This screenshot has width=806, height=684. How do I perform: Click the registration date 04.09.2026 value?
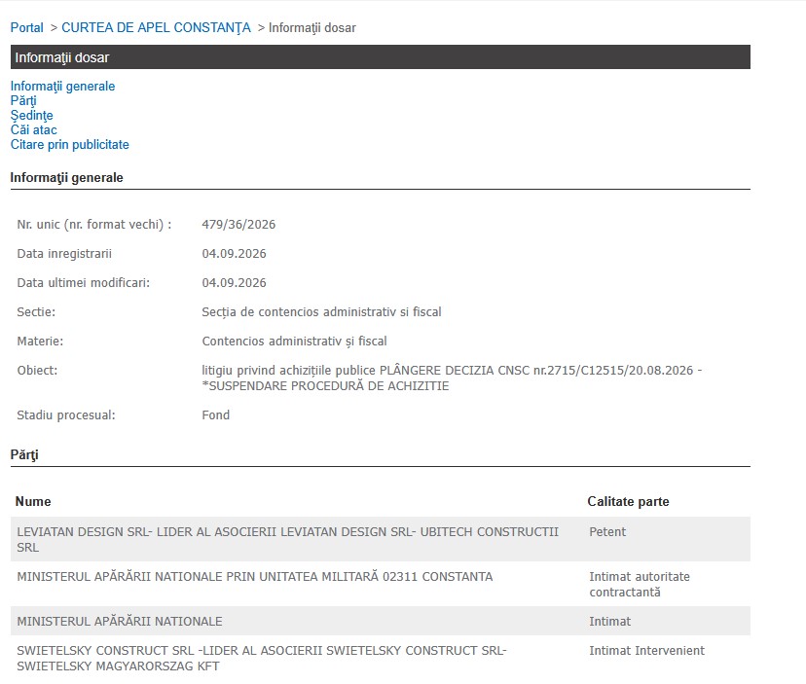point(234,254)
